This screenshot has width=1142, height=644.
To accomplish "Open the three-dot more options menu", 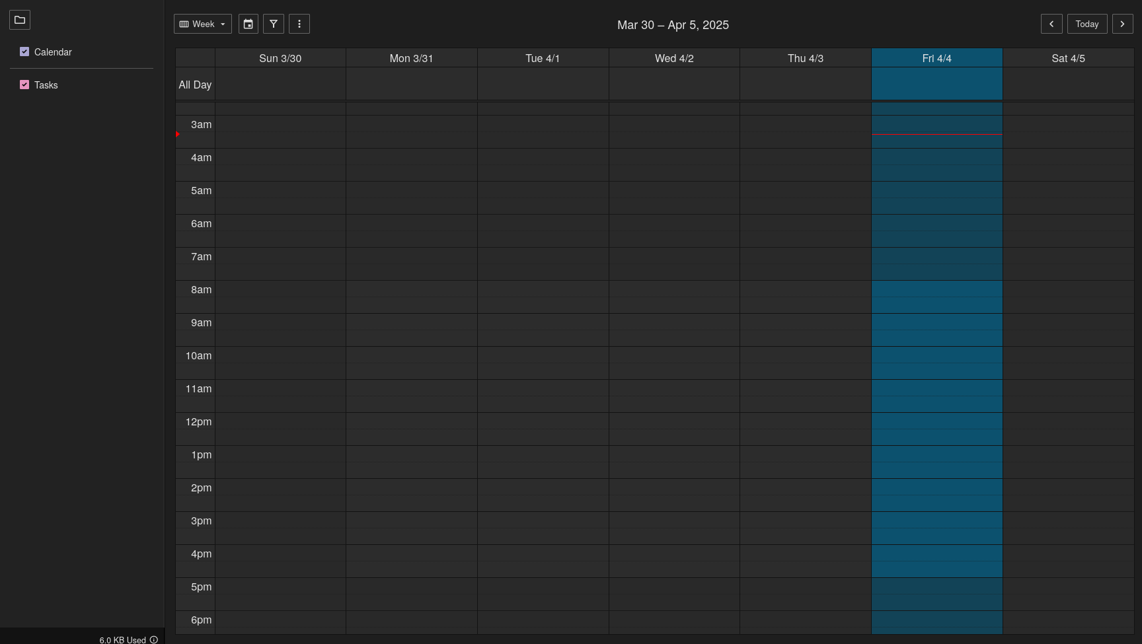I will (x=299, y=24).
